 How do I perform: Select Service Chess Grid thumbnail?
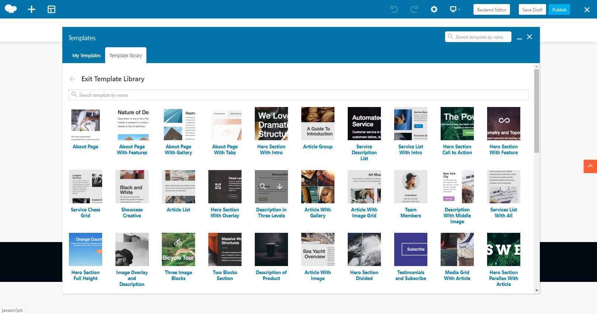(x=86, y=187)
